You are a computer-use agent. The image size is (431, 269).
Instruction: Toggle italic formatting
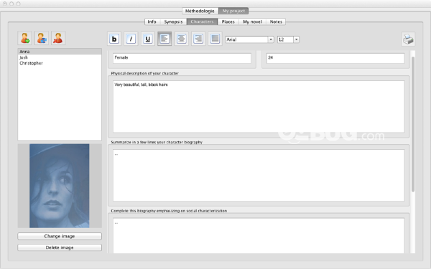tap(131, 39)
